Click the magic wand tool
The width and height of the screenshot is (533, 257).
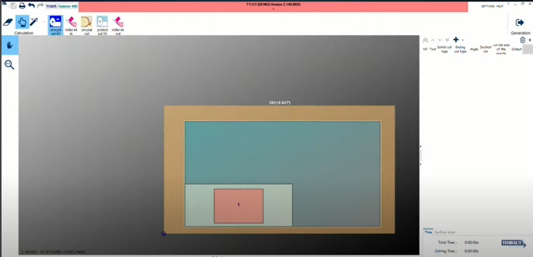pyautogui.click(x=34, y=22)
